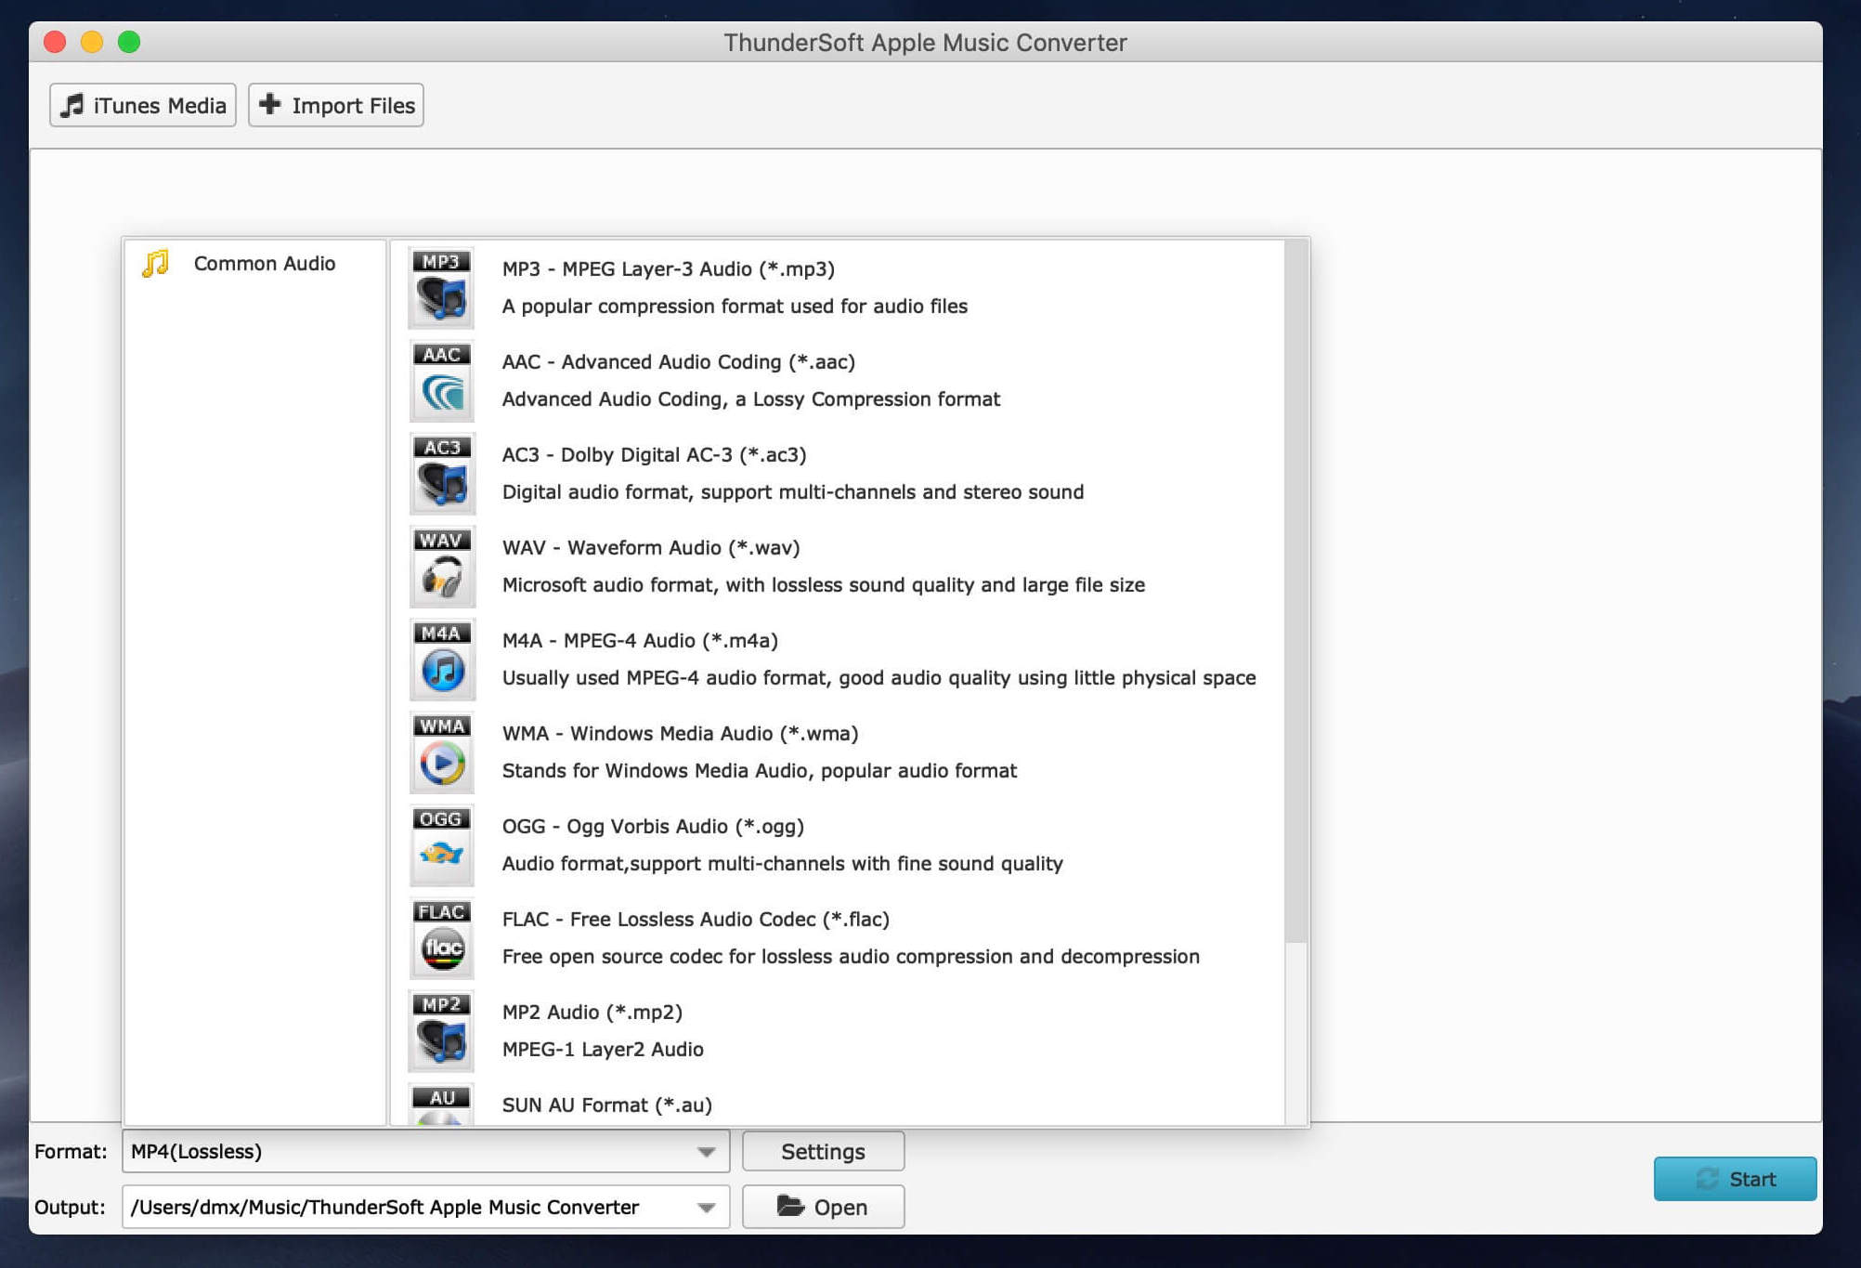This screenshot has width=1861, height=1268.
Task: Choose SUN AU Format (*.au)
Action: [x=607, y=1105]
